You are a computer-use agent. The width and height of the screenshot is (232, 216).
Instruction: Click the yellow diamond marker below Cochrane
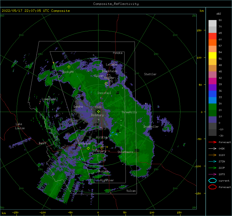88,148
